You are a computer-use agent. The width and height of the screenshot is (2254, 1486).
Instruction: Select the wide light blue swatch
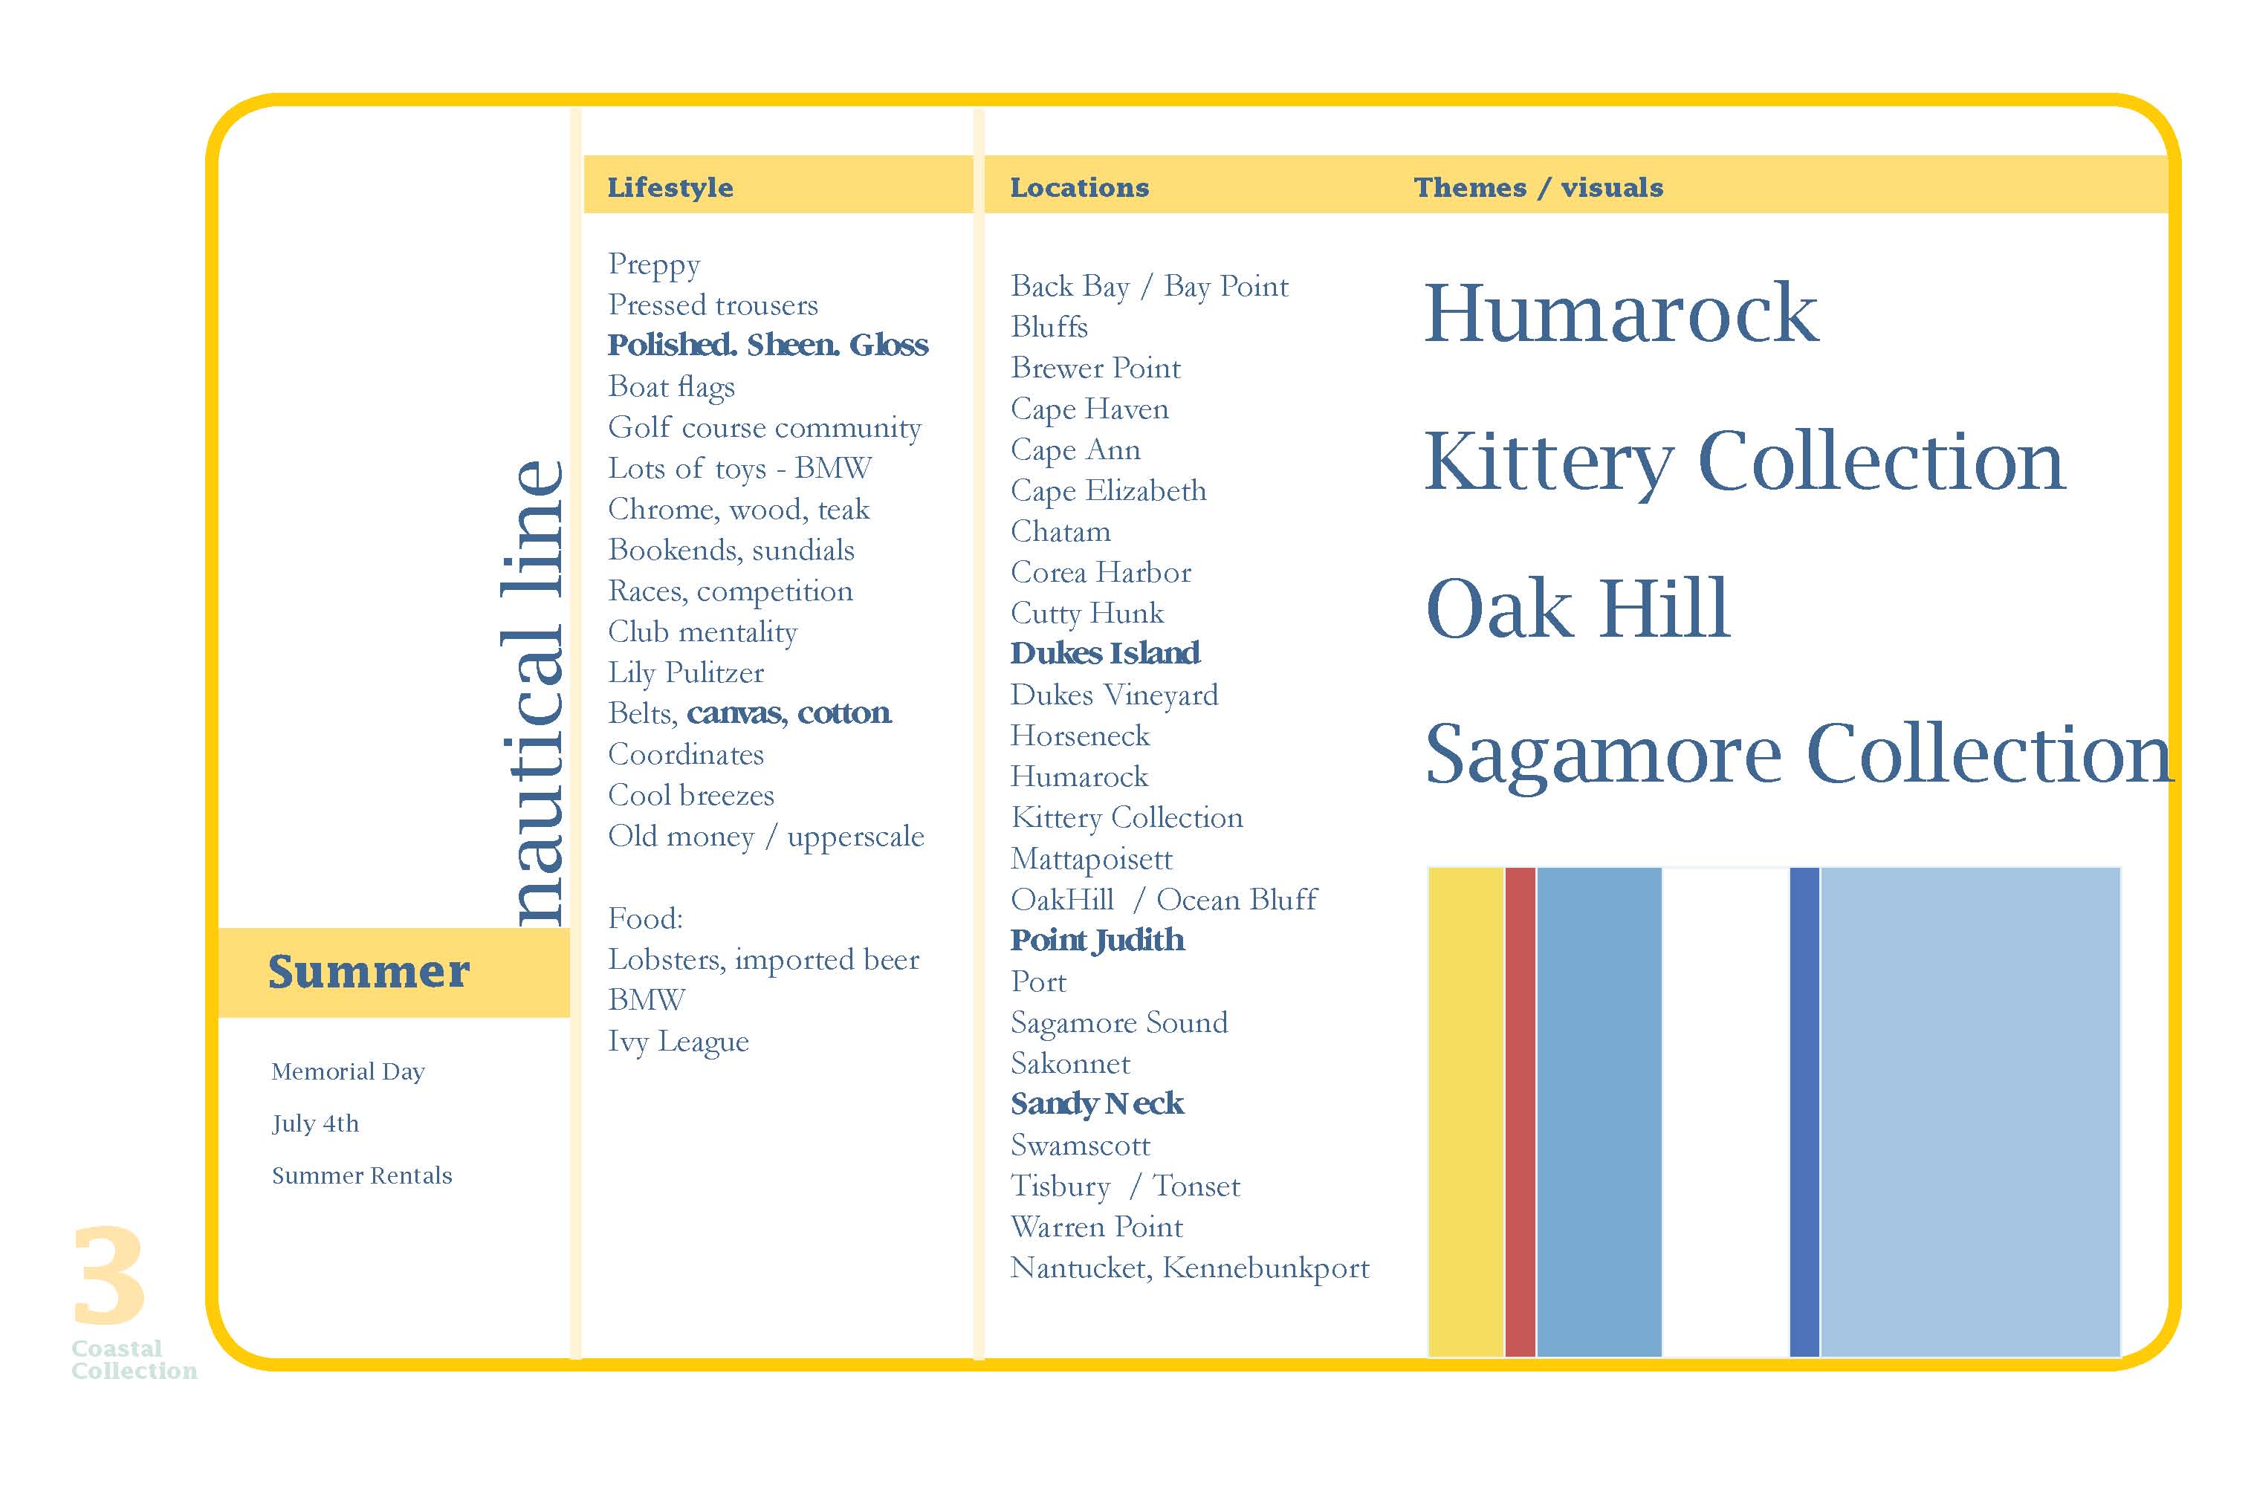[x=1969, y=1112]
